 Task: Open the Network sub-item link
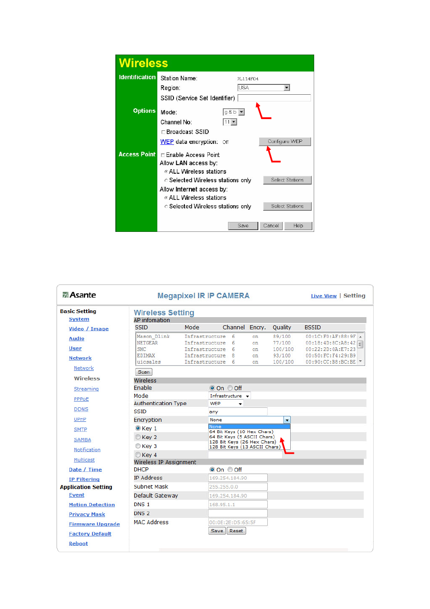(x=84, y=369)
